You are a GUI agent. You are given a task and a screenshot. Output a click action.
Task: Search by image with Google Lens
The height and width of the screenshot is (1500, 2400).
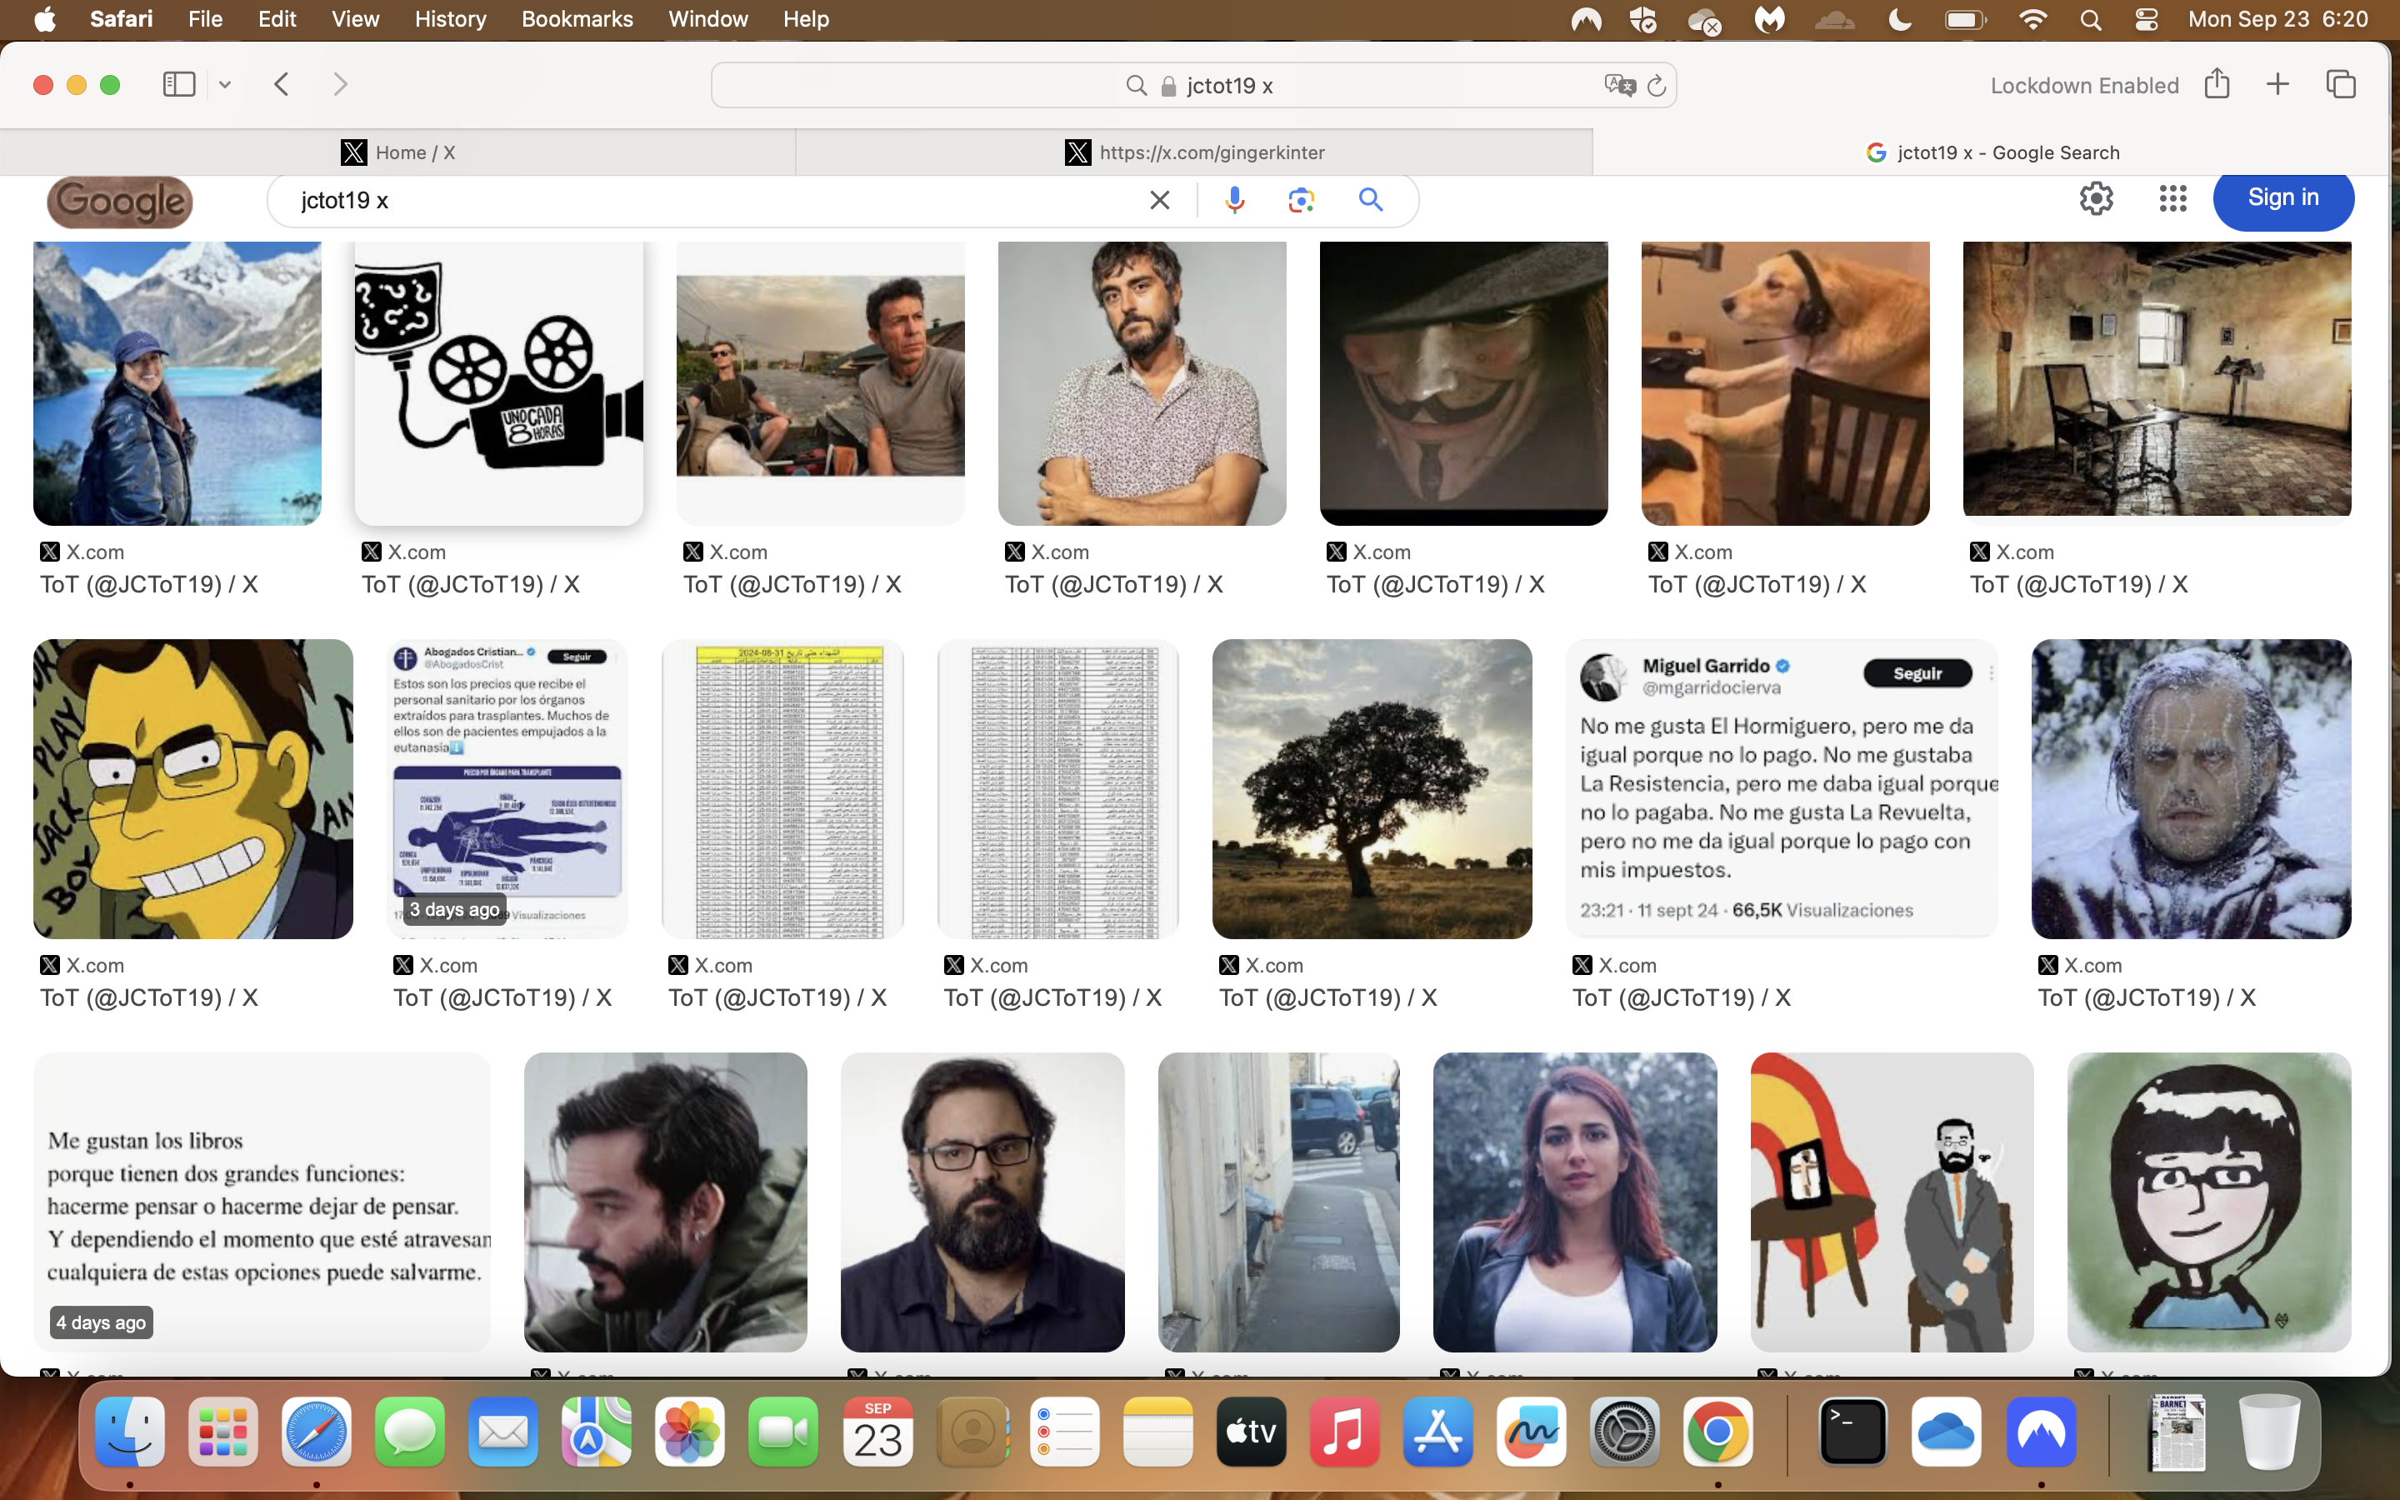coord(1301,200)
